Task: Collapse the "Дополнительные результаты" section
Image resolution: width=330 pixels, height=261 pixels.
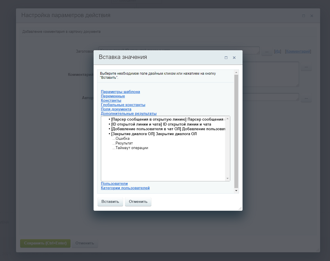Action: point(129,113)
